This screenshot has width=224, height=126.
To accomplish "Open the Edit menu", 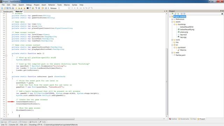I will tap(8, 5).
